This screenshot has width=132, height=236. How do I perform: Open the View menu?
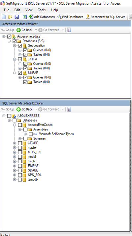tap(29, 10)
